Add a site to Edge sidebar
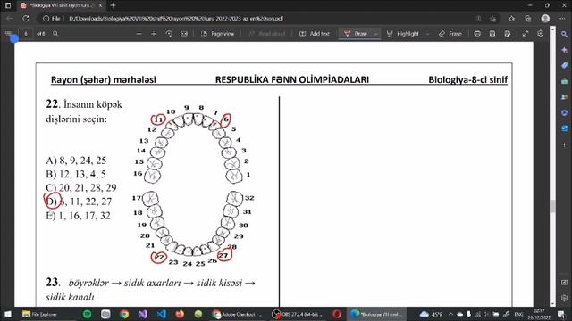This screenshot has height=321, width=572. (x=564, y=144)
